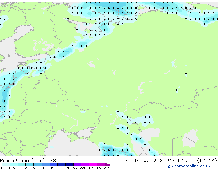
Task: Click the 'Precipitation [mm] GFS' title
Action: pos(28,161)
